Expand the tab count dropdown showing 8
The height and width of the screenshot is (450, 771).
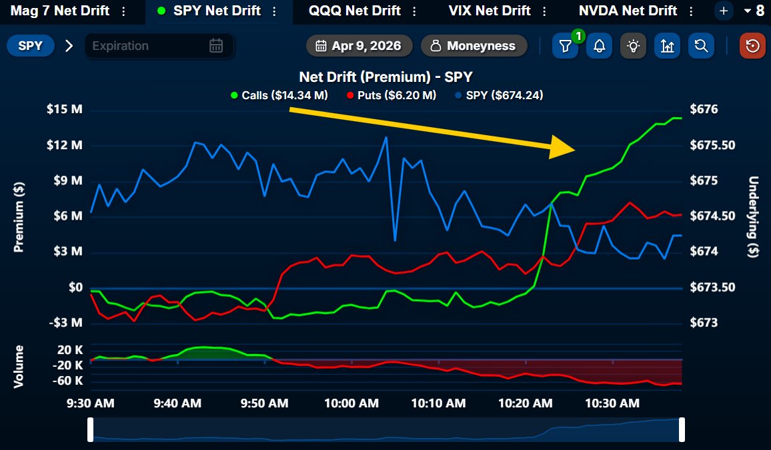click(x=754, y=11)
